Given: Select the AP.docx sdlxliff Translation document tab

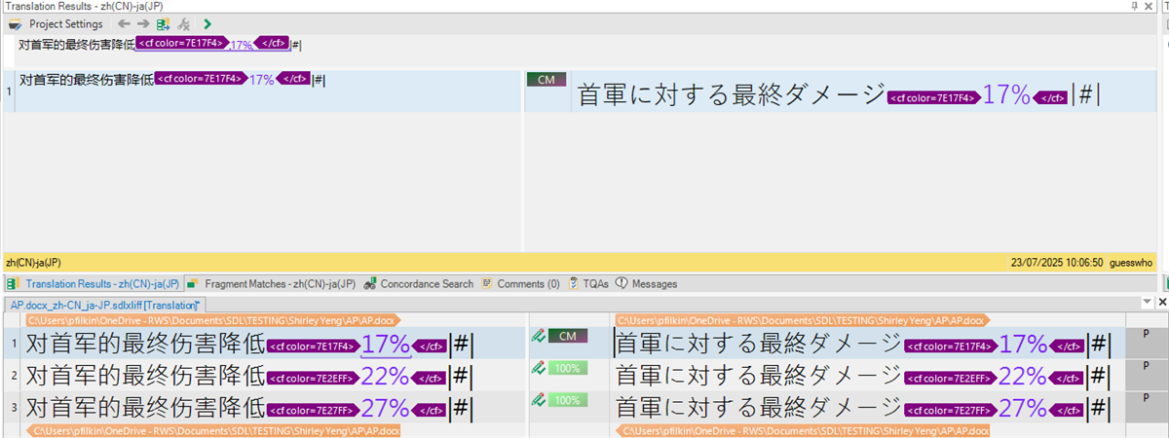Looking at the screenshot, I should pyautogui.click(x=104, y=306).
